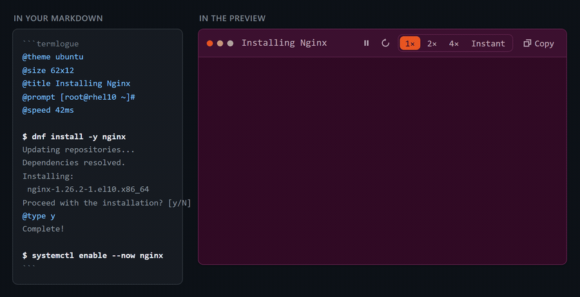Choose Instant playback speed

[488, 43]
